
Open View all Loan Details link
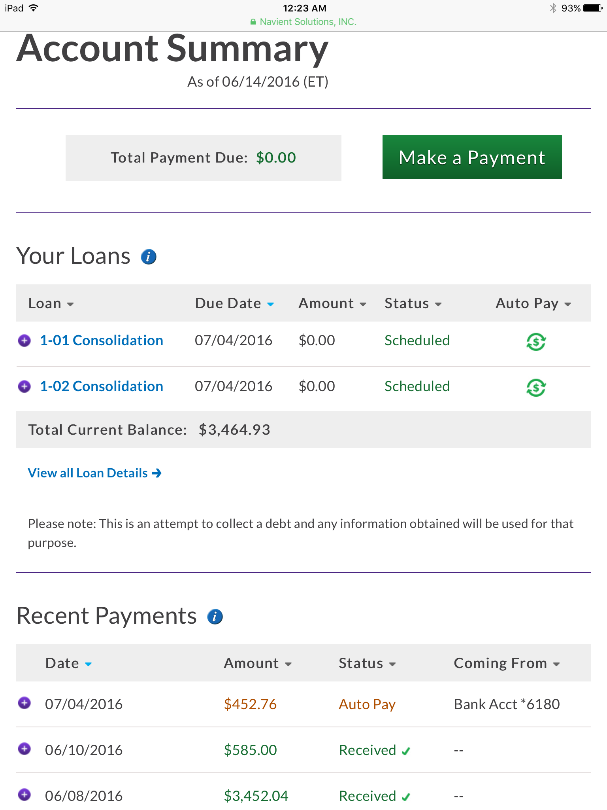(x=94, y=473)
